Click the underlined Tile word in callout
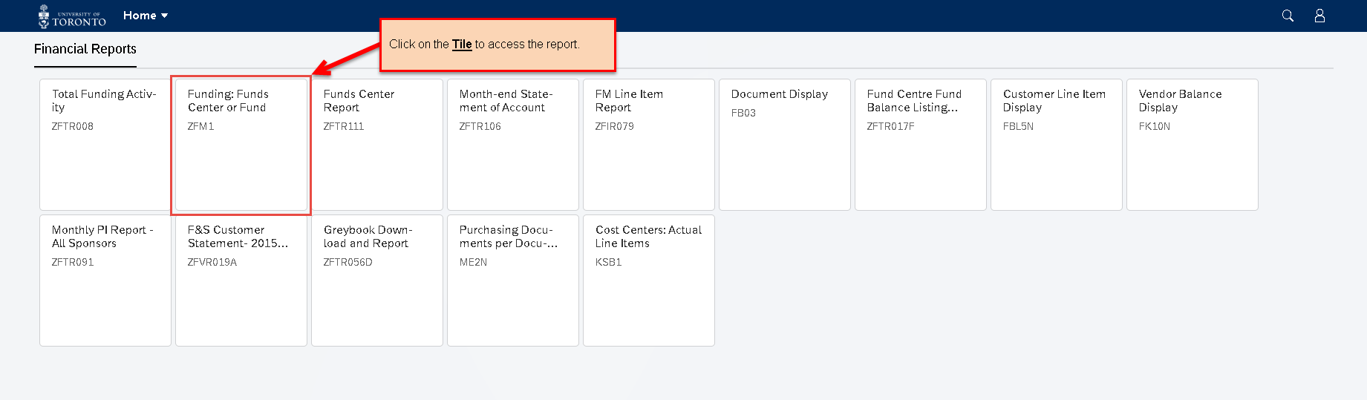Image resolution: width=1367 pixels, height=400 pixels. (462, 45)
